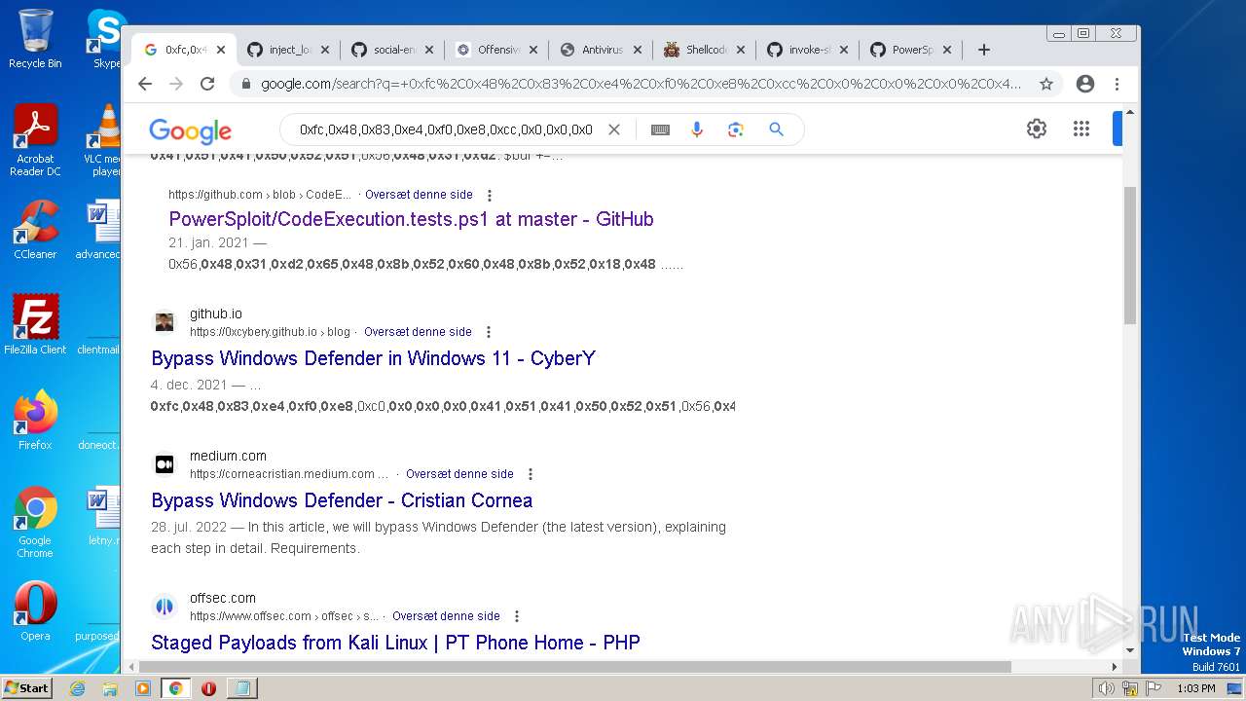Image resolution: width=1246 pixels, height=701 pixels.
Task: Open Google Chrome desktop shortcut
Action: click(35, 523)
